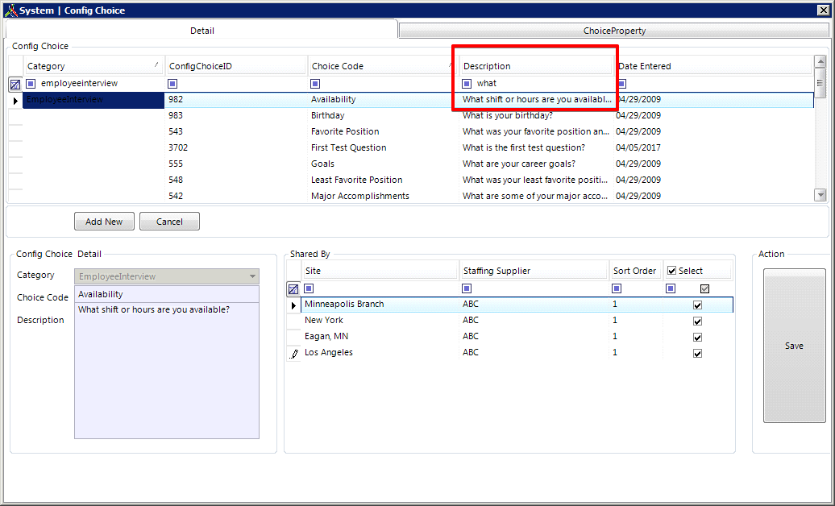This screenshot has width=835, height=506.
Task: Click the row arrow indicator beside EmployeeInterview
Action: [15, 100]
